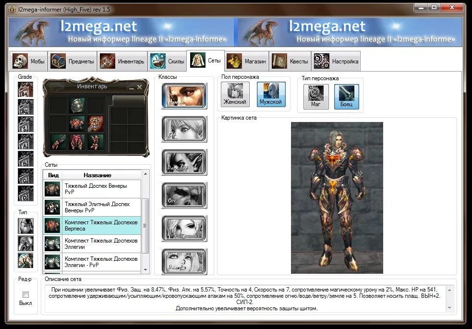The width and height of the screenshot is (472, 329).
Task: Click the leg armor item in inventory
Action: tap(77, 142)
